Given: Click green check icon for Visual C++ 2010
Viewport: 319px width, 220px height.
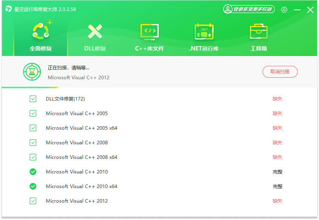Looking at the screenshot, I should (x=33, y=172).
